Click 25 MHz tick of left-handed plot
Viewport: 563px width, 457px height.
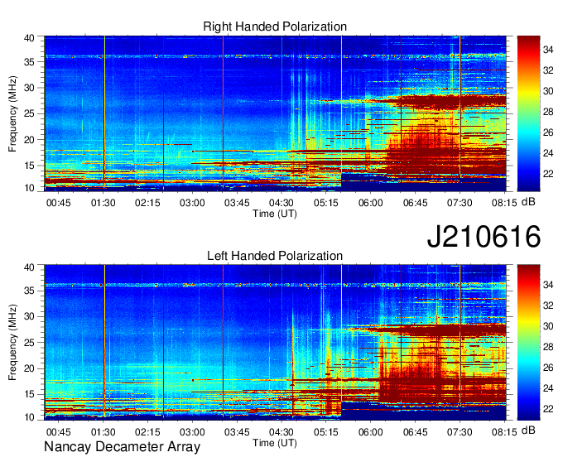pyautogui.click(x=29, y=343)
